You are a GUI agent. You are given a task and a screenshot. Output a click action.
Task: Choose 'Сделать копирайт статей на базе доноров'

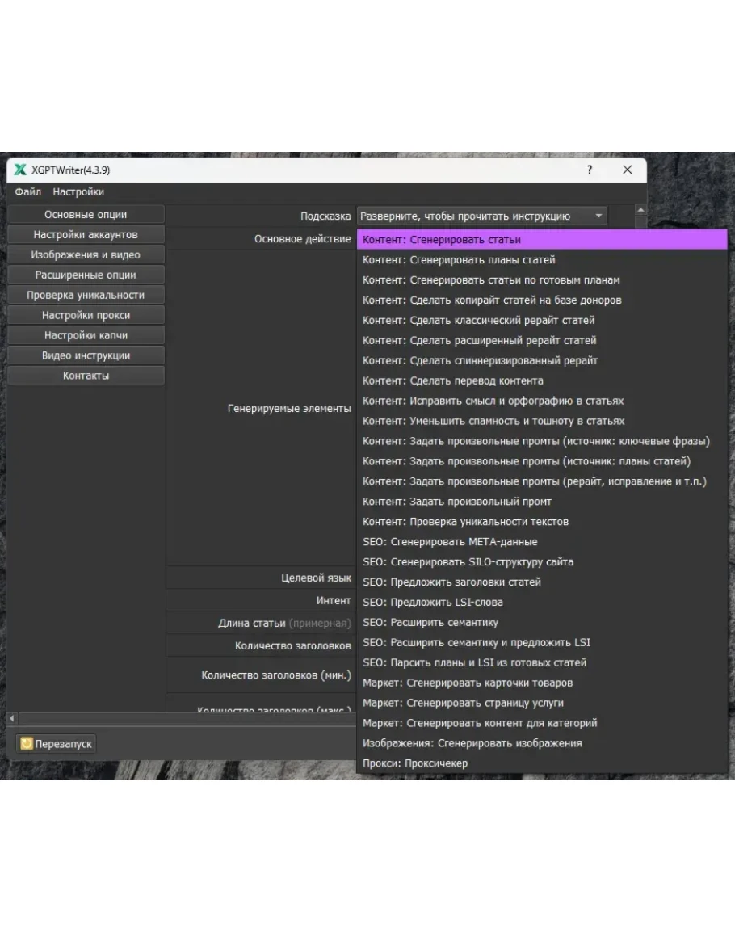click(x=542, y=300)
